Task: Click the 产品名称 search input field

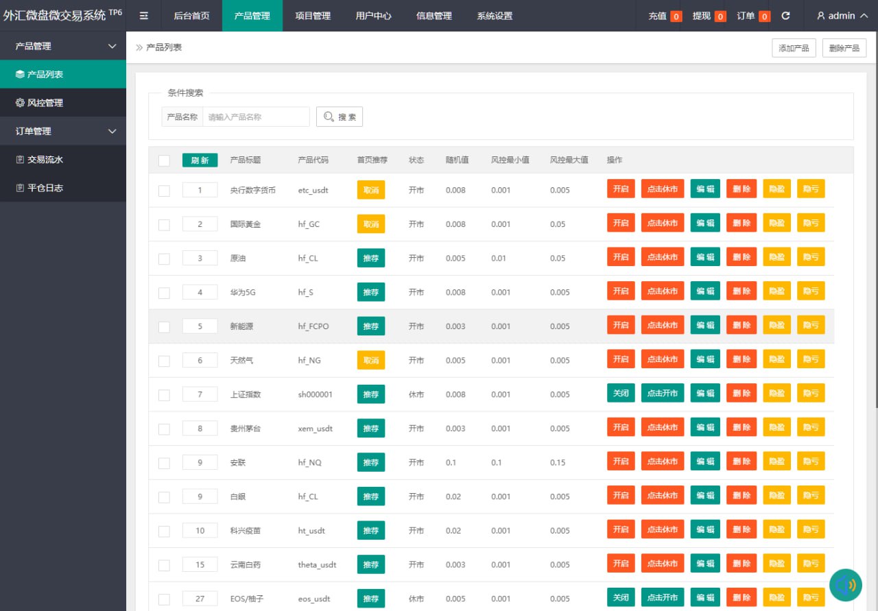Action: click(257, 117)
